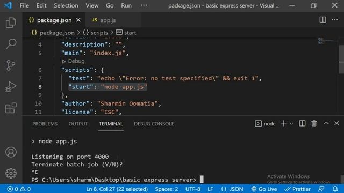Open the View menu
The width and height of the screenshot is (344, 193).
(x=92, y=5)
